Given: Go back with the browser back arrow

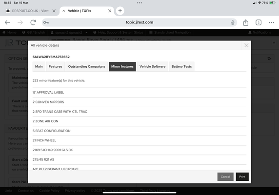Looking at the screenshot, I should coord(7,22).
